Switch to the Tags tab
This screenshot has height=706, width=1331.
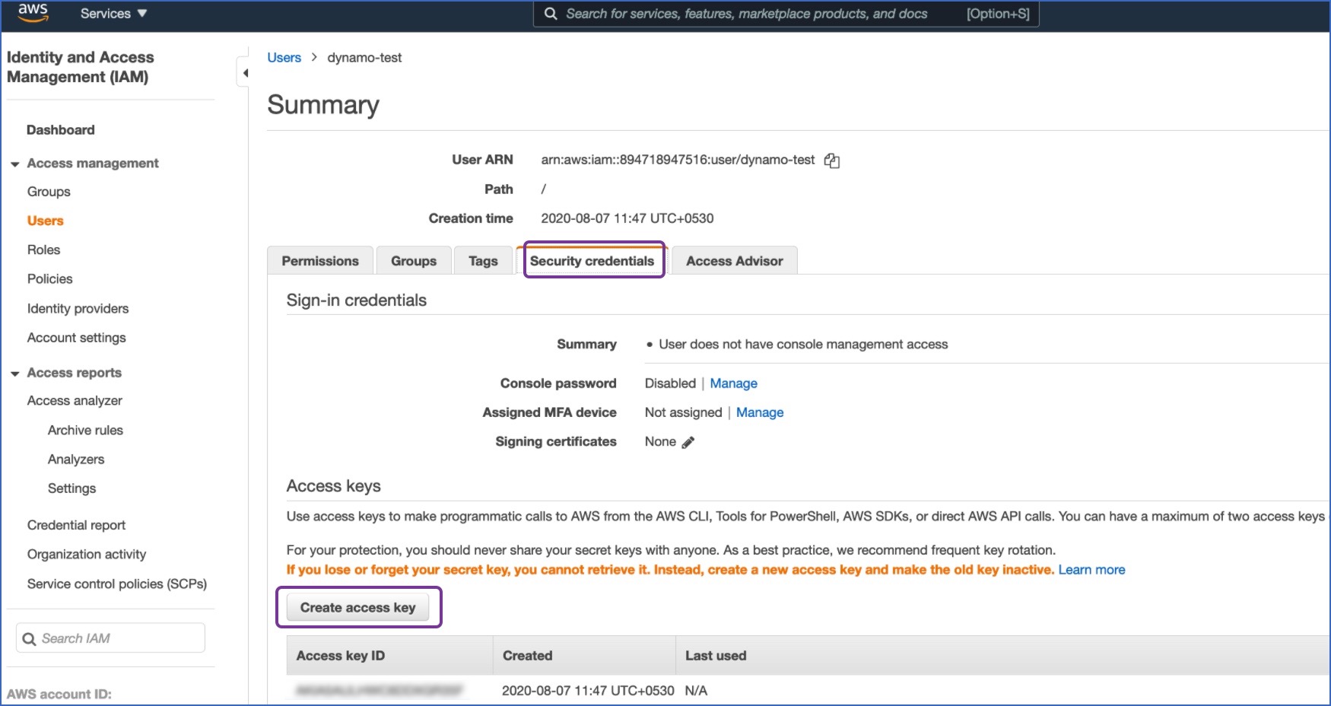click(482, 260)
